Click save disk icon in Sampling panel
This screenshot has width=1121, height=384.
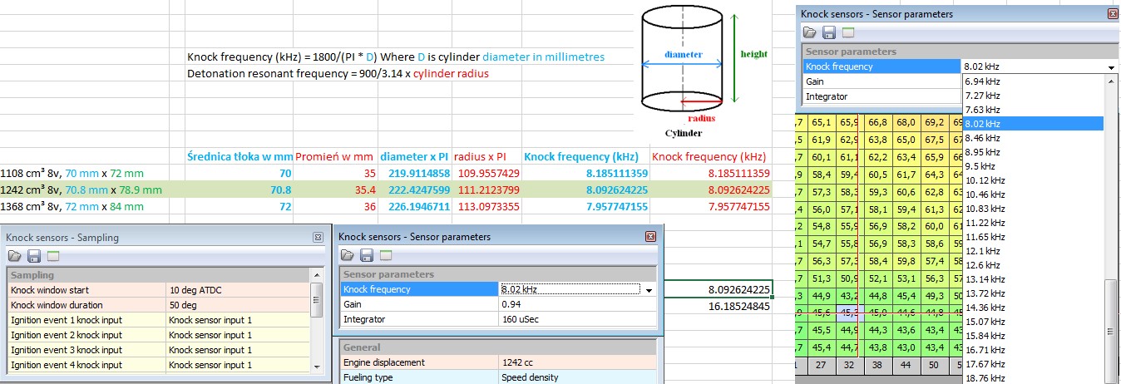point(34,256)
